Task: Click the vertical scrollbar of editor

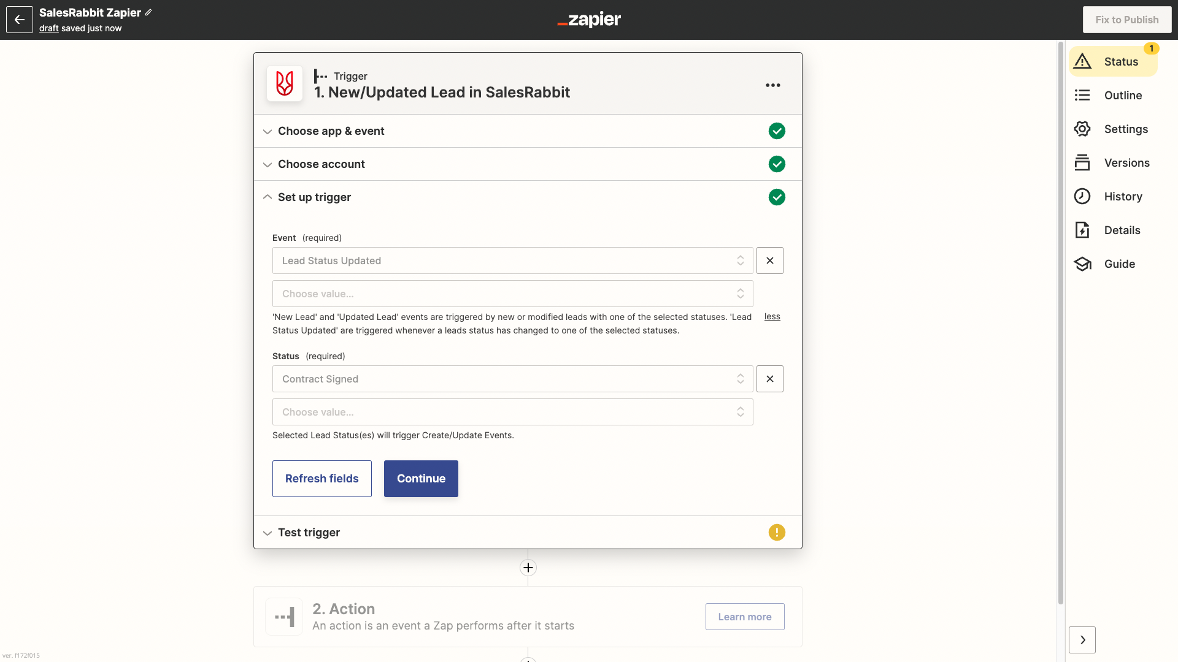Action: [1060, 323]
